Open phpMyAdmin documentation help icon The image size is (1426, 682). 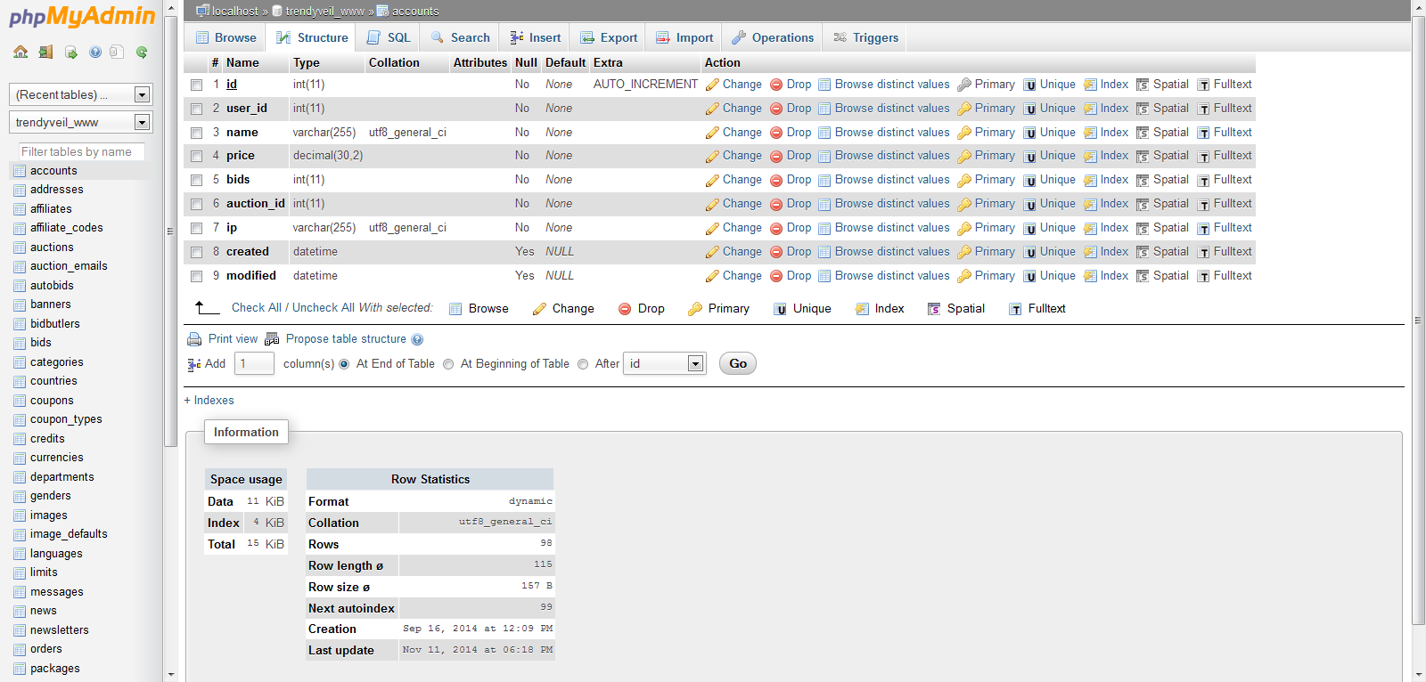(94, 52)
